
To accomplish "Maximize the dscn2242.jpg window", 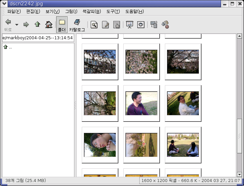I will pyautogui.click(x=232, y=4).
